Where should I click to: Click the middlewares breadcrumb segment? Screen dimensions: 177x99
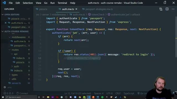(x=59, y=15)
